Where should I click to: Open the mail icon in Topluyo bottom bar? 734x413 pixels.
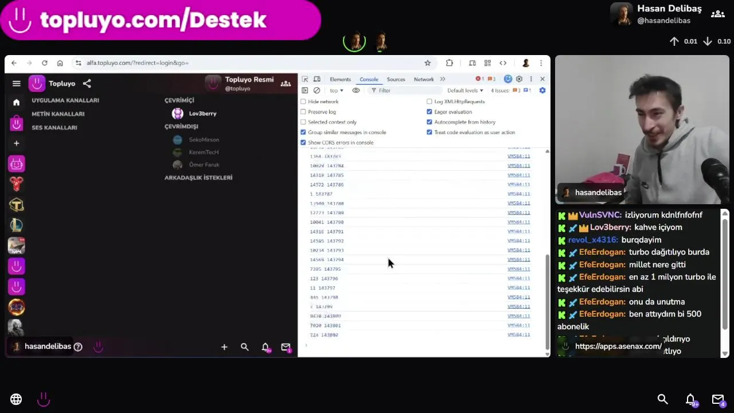[x=286, y=347]
